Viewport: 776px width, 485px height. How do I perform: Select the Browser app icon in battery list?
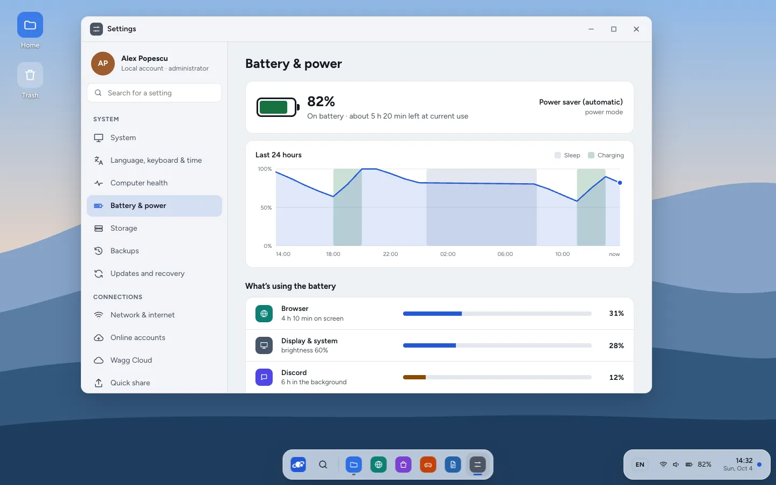click(264, 314)
